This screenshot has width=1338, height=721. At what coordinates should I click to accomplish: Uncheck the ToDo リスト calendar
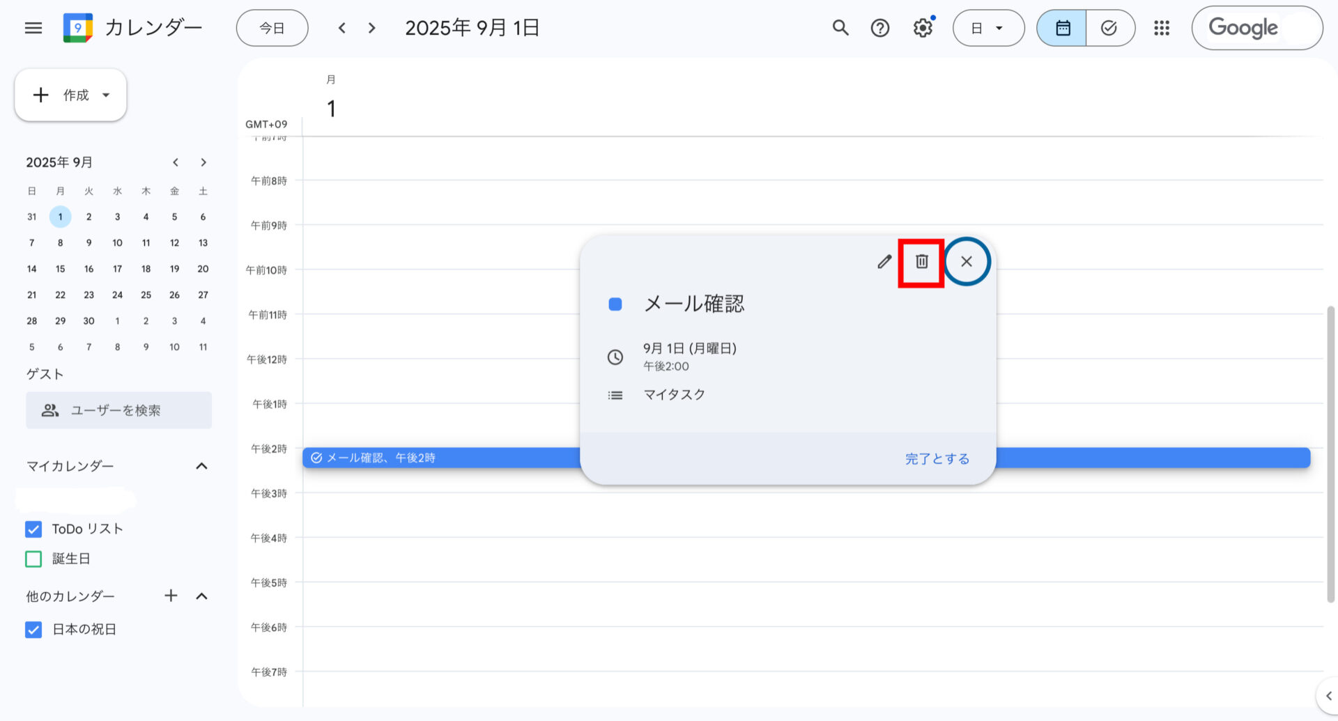click(x=33, y=529)
